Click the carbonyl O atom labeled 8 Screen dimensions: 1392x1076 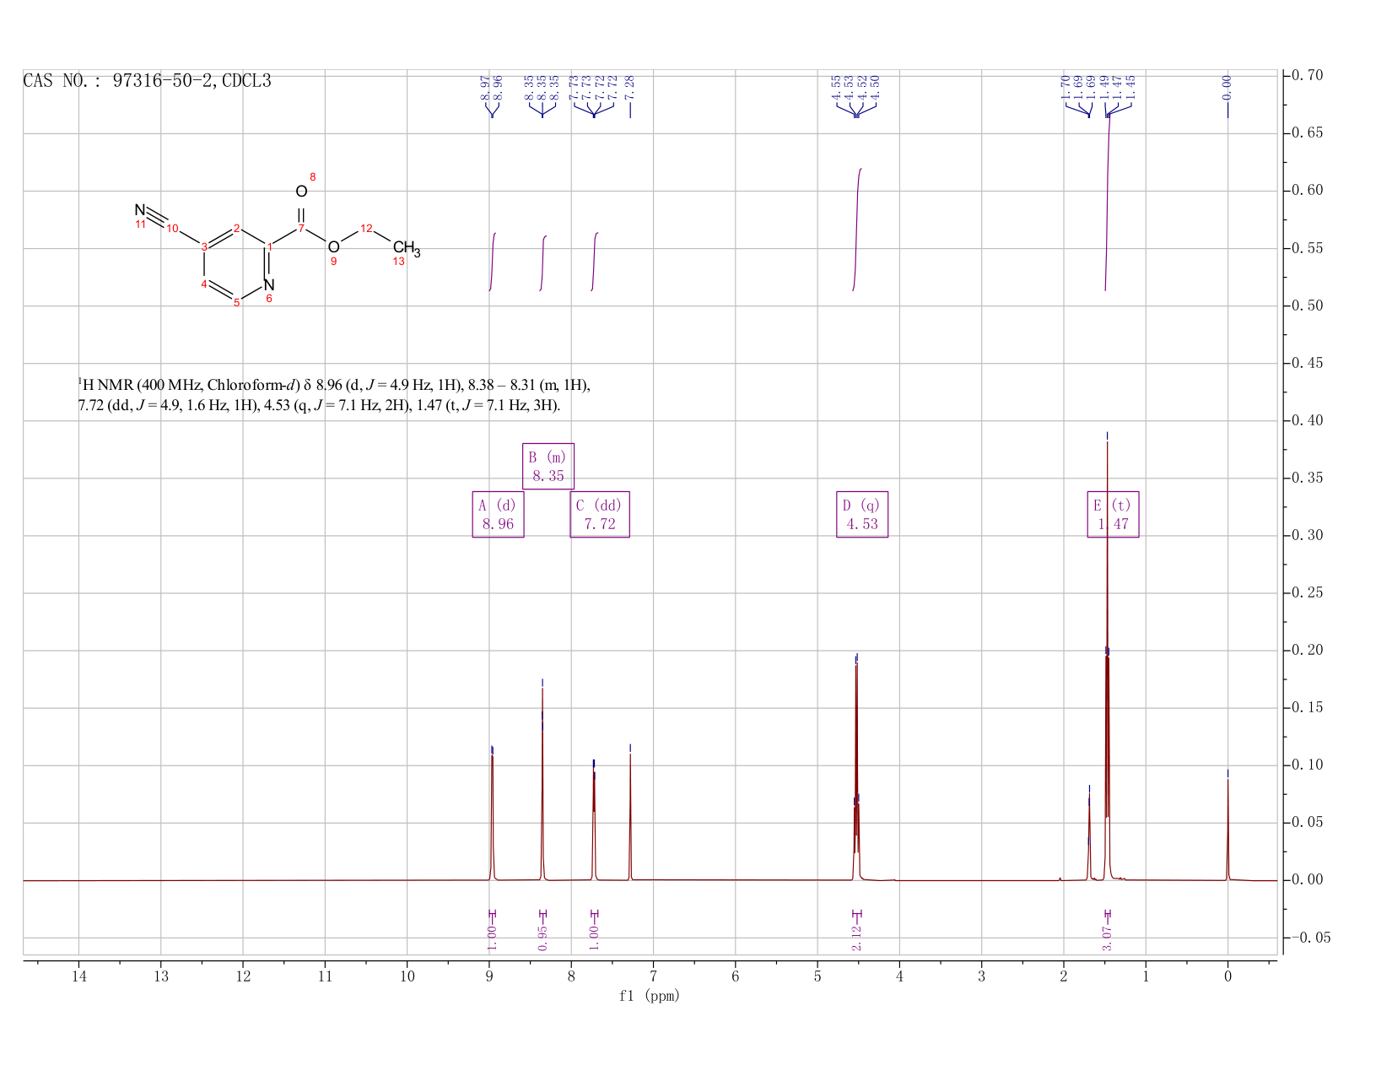[x=301, y=192]
